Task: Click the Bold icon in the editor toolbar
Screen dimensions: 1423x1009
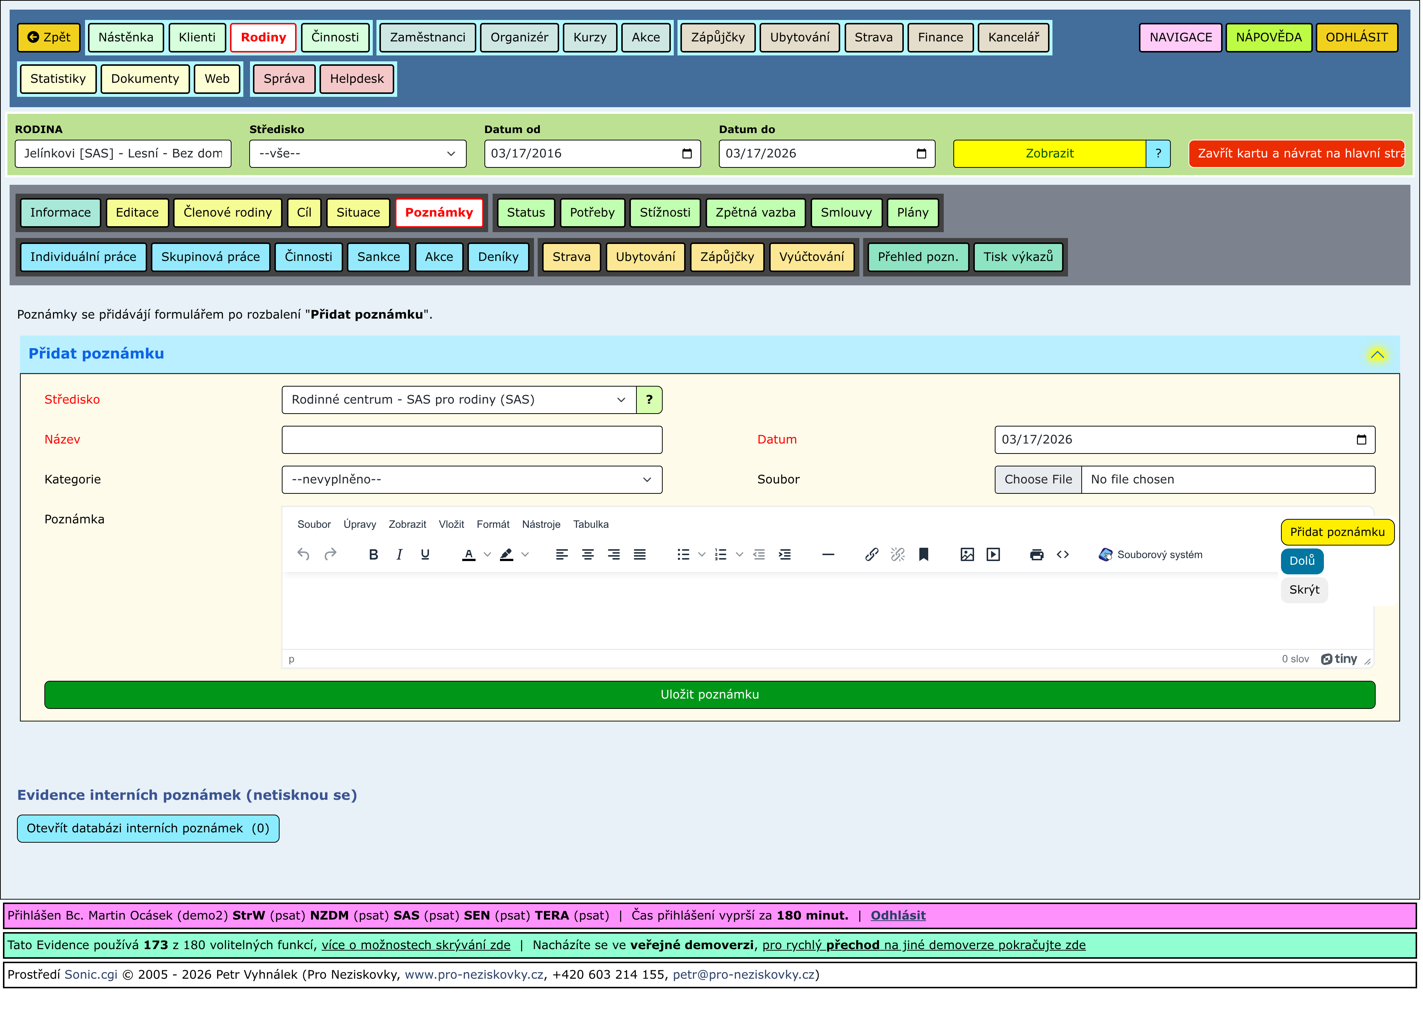Action: pos(373,555)
